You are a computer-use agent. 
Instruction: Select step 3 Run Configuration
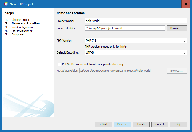click(x=23, y=27)
